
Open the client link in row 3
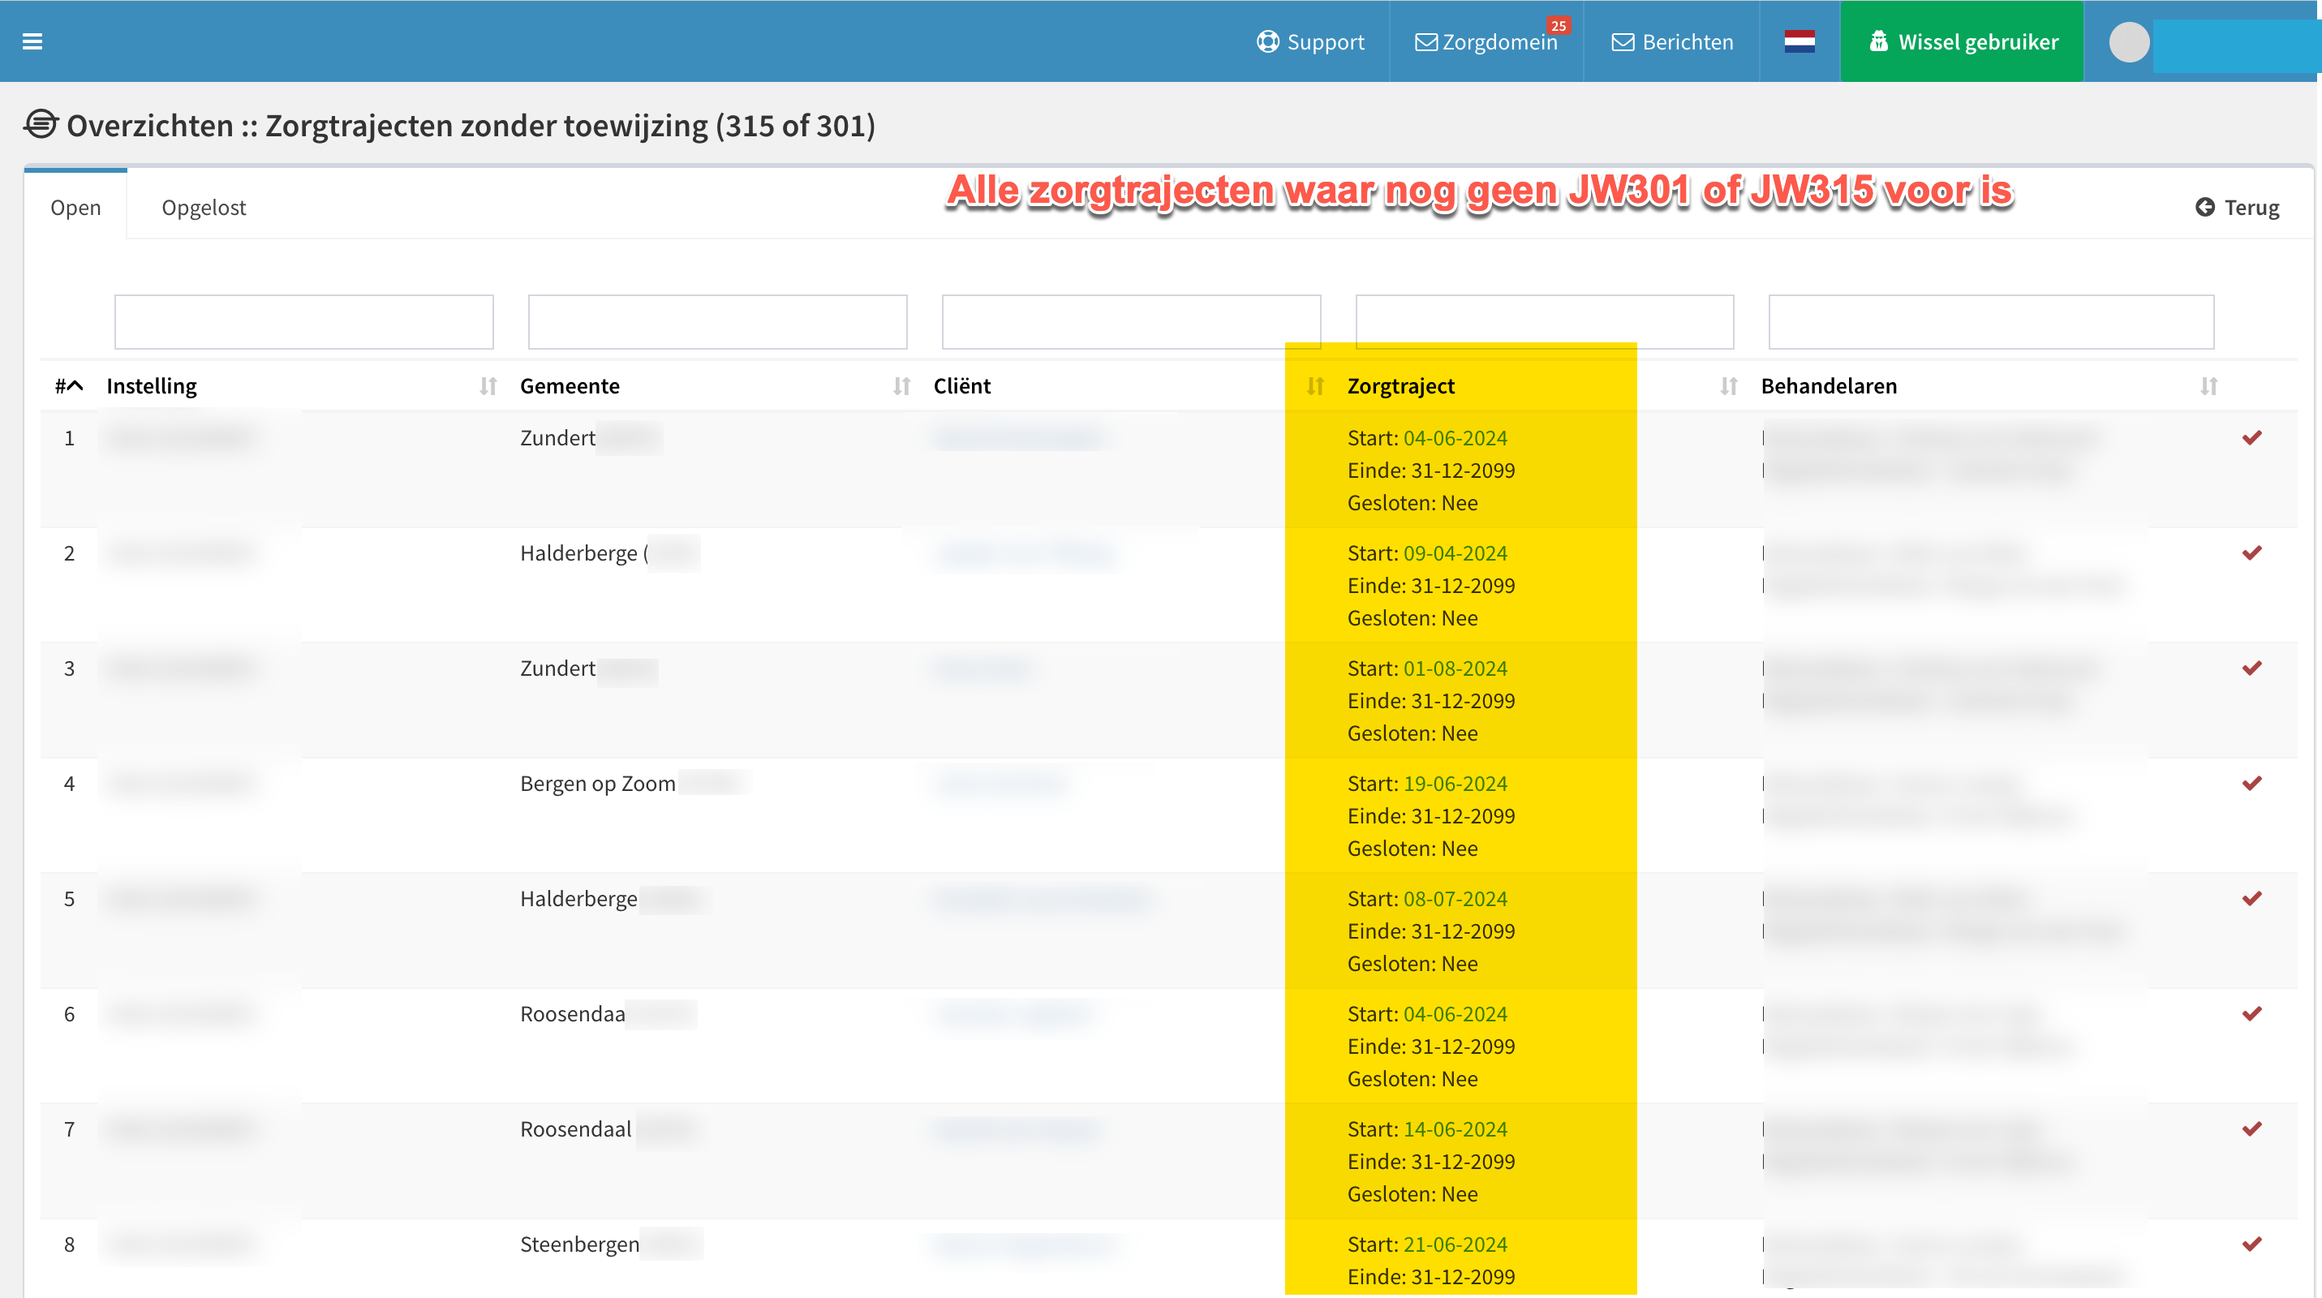pos(983,668)
